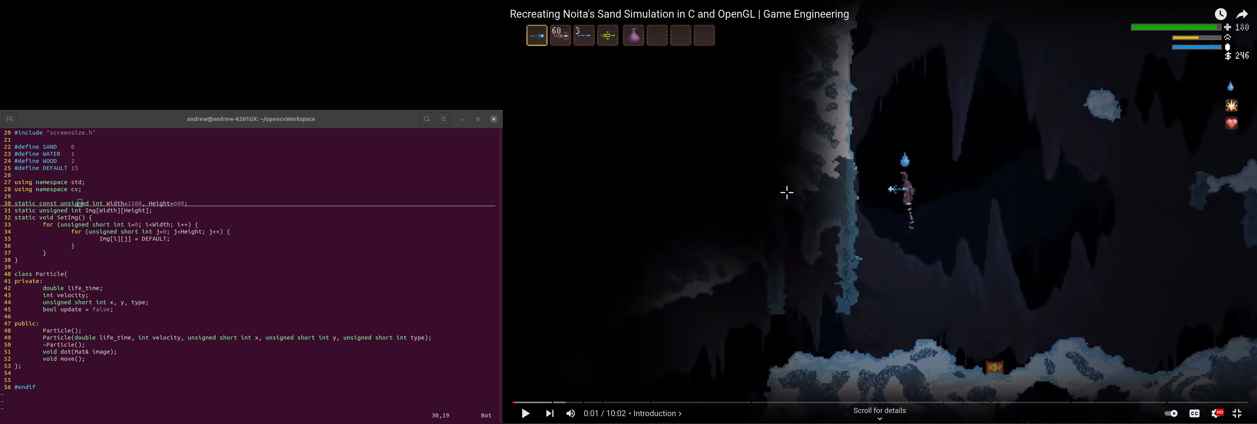Click the Watch Later clock icon
This screenshot has height=424, width=1257.
click(1220, 14)
